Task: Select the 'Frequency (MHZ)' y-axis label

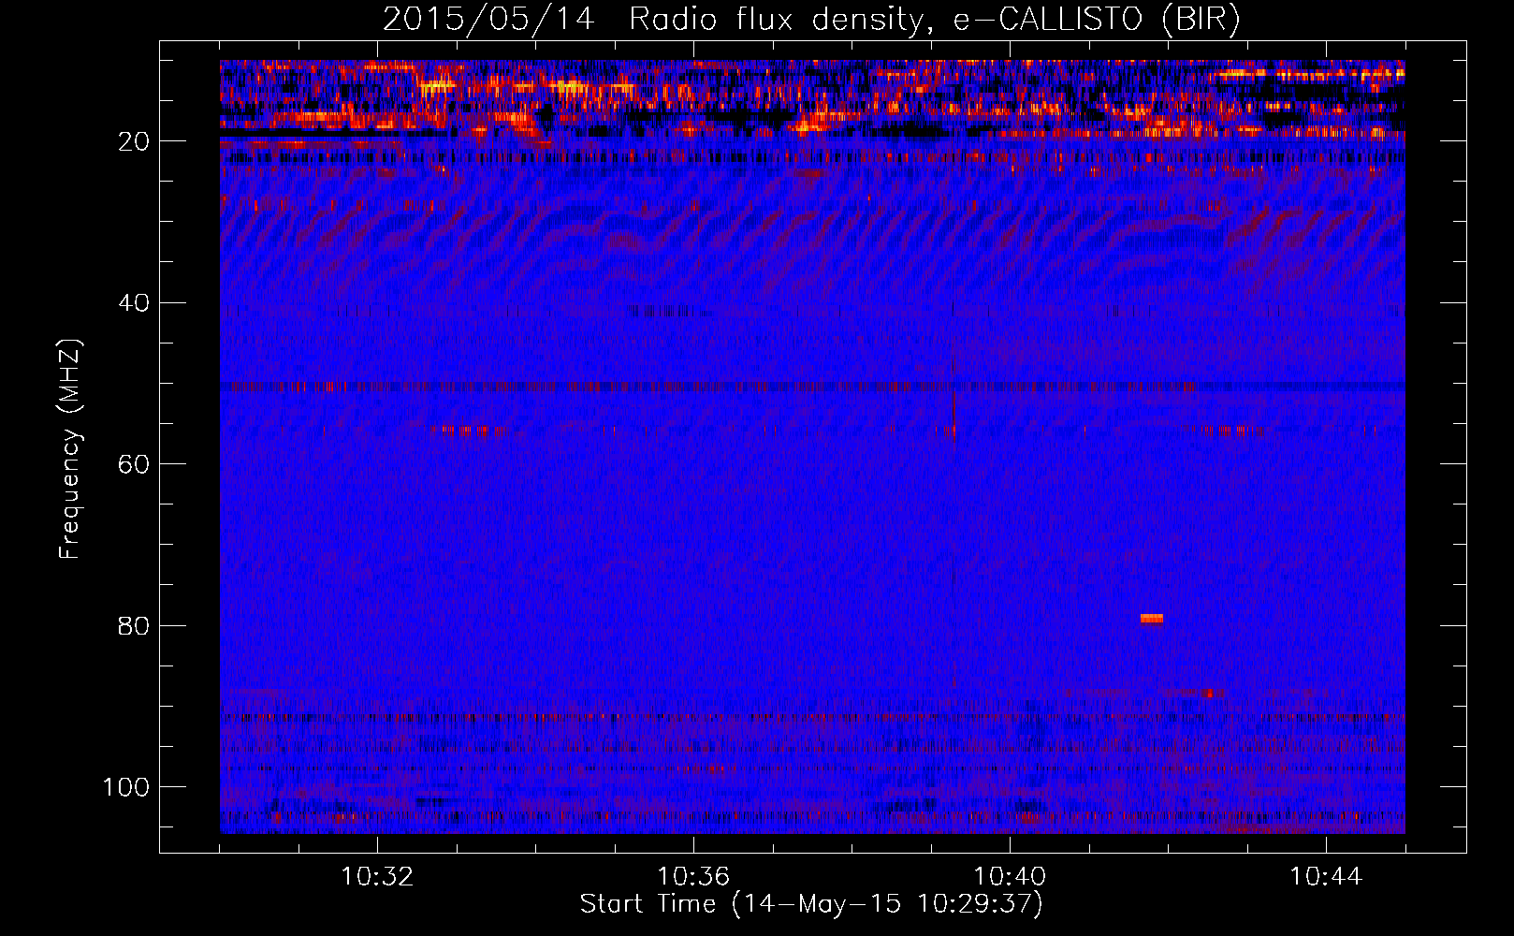Action: (x=70, y=449)
